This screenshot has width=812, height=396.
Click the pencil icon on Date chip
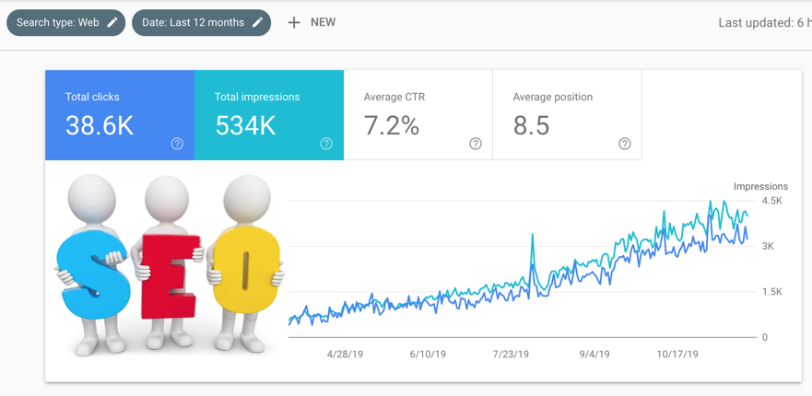click(258, 22)
